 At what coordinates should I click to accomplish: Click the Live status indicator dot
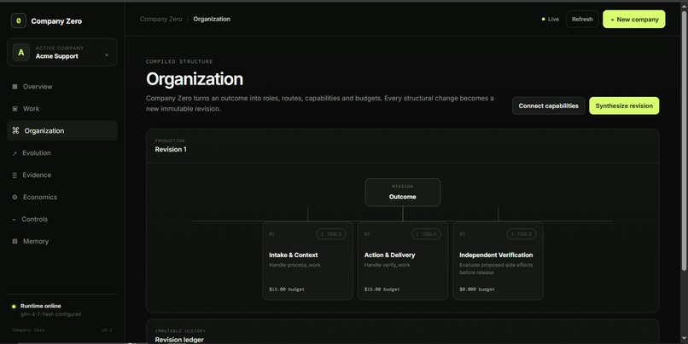(543, 20)
